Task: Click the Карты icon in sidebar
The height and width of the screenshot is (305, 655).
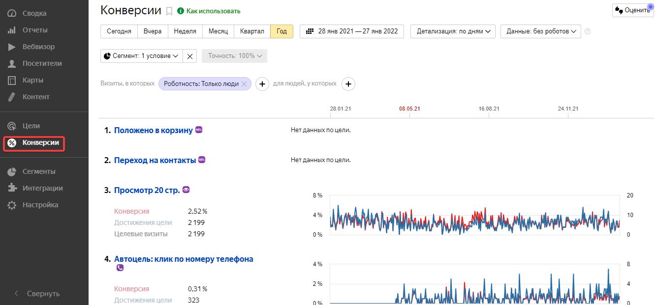Action: tap(12, 80)
